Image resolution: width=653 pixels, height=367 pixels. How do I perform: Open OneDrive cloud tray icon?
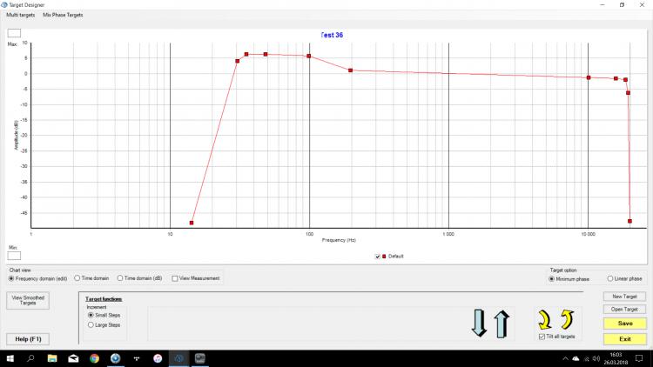576,358
